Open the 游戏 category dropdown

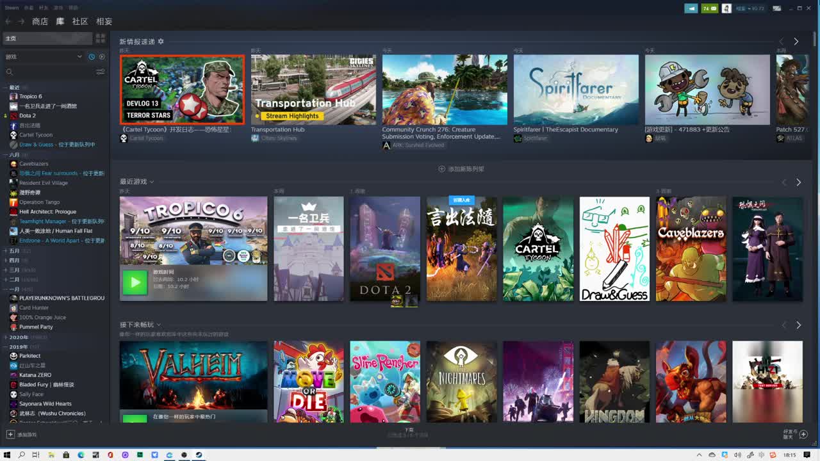pos(44,56)
